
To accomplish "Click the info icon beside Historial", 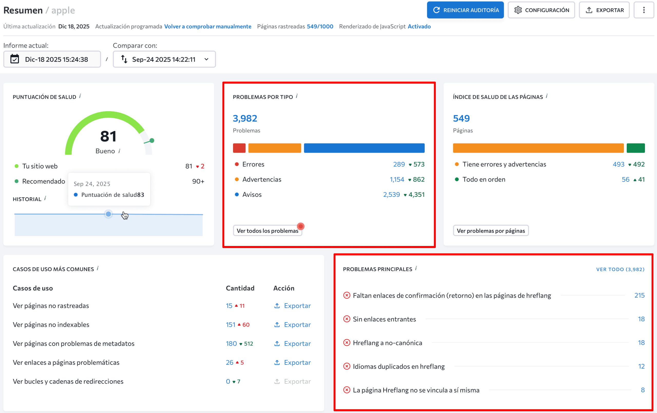I will pyautogui.click(x=45, y=198).
